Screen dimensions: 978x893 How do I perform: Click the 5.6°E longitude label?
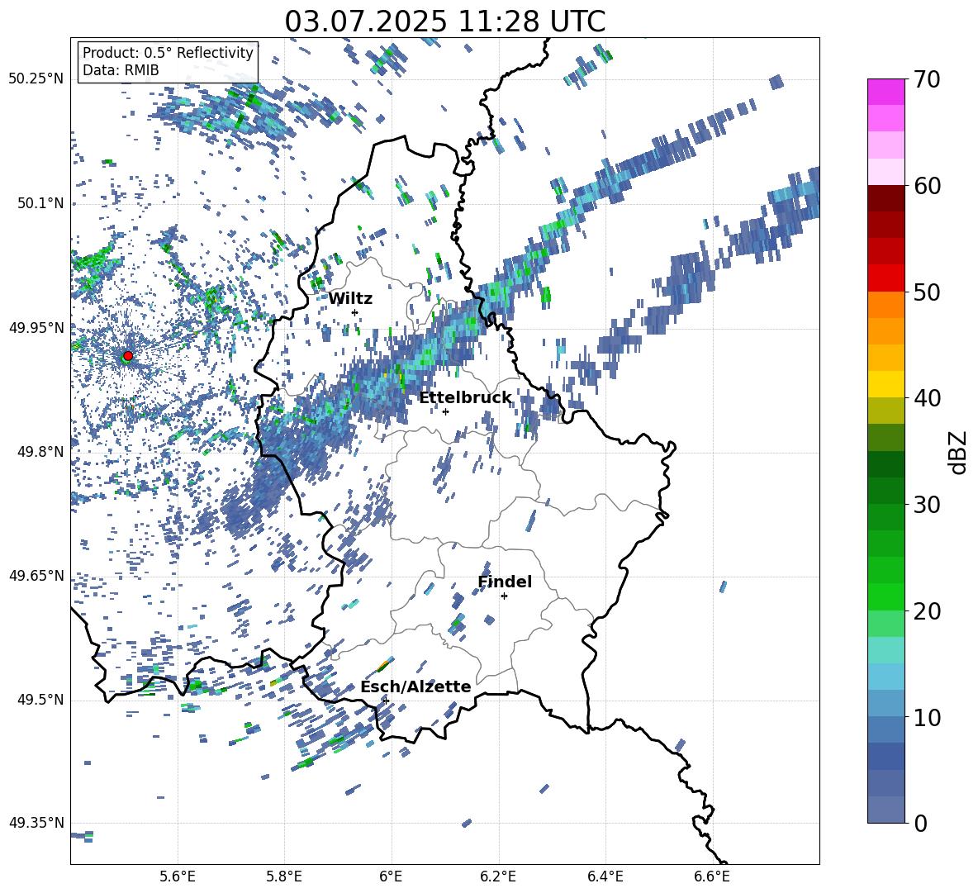[x=178, y=876]
